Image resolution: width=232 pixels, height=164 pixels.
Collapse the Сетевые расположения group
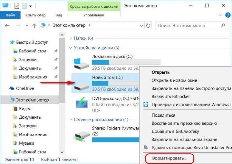(71, 120)
